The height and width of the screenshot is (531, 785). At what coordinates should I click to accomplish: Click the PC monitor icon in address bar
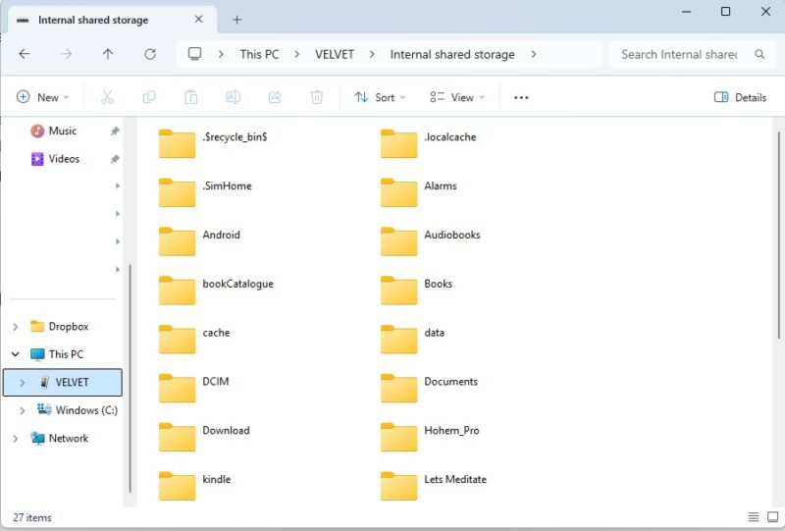tap(194, 54)
